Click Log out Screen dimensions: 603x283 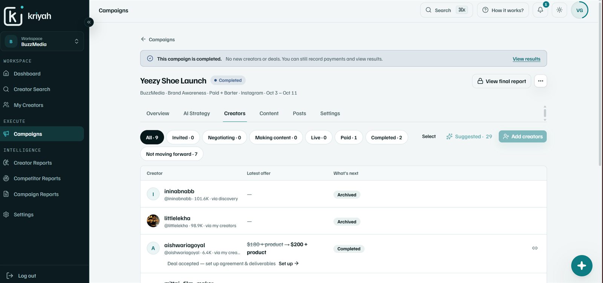[x=27, y=276]
